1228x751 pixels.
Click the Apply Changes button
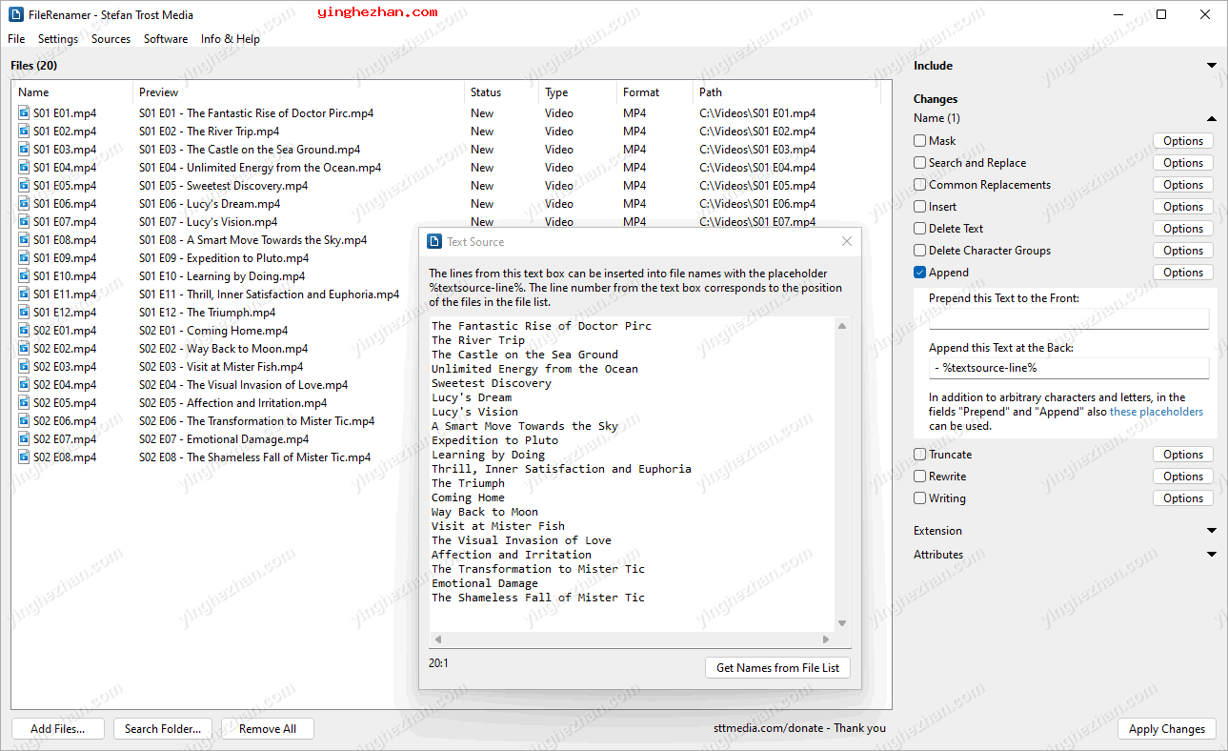click(1167, 729)
